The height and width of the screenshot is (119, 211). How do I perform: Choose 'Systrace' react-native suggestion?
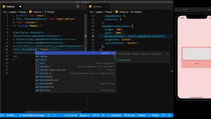[75, 90]
